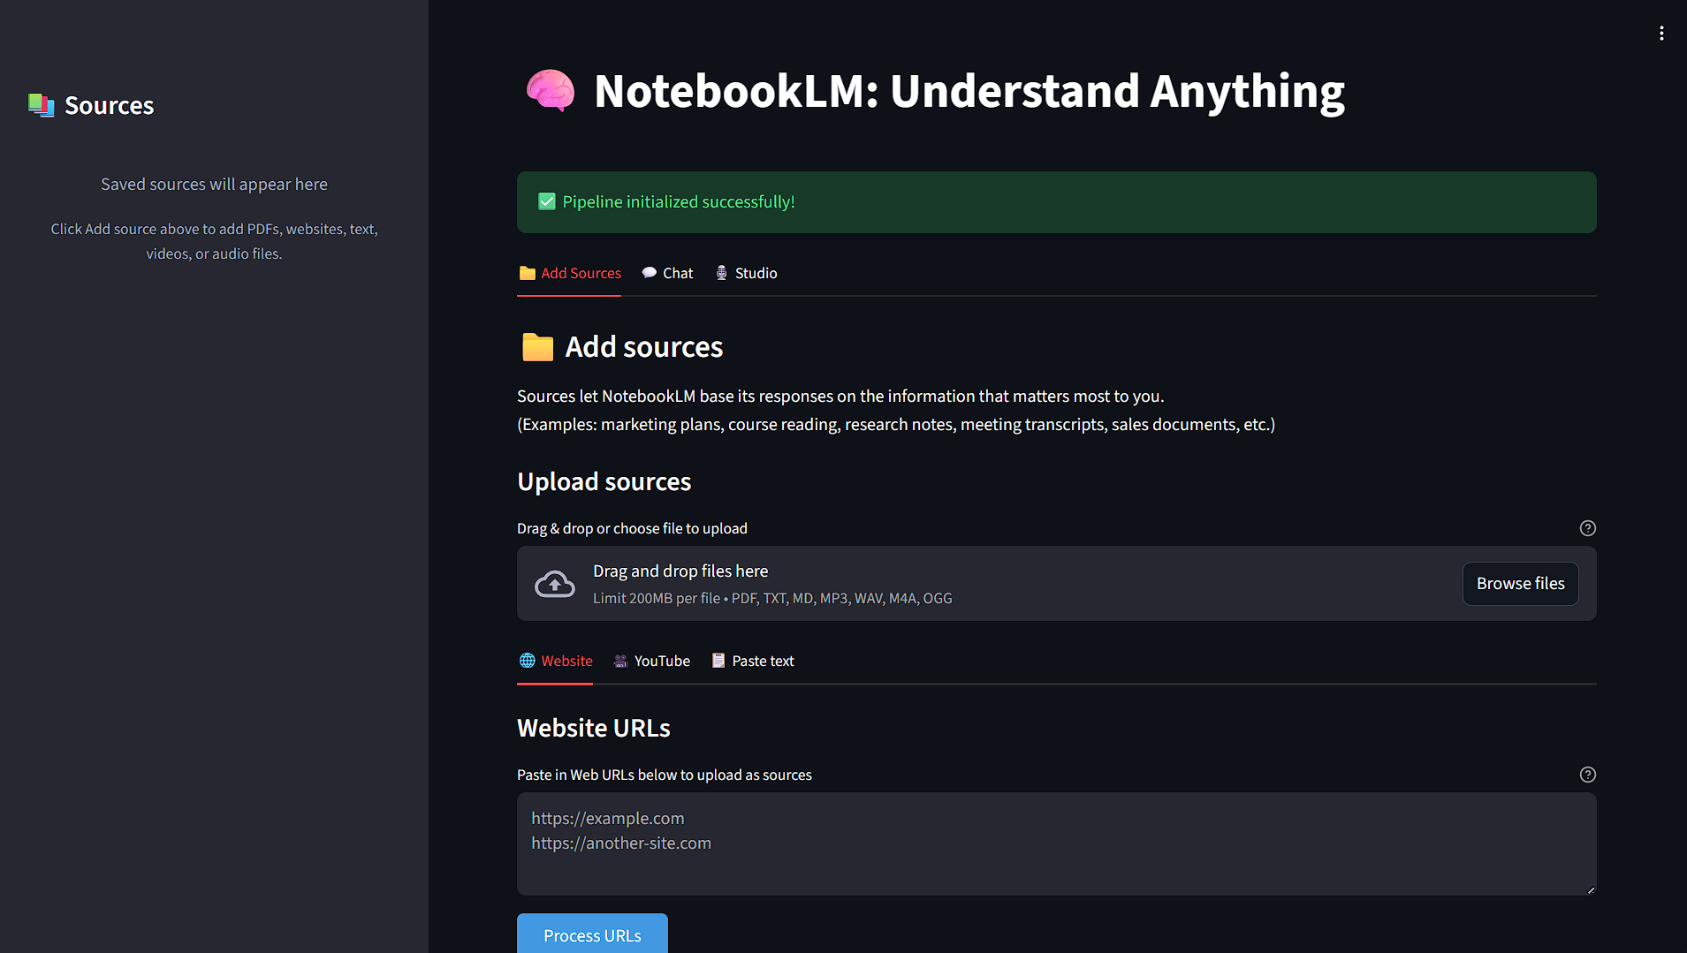1687x953 pixels.
Task: Click the cloud upload icon
Action: click(x=555, y=584)
